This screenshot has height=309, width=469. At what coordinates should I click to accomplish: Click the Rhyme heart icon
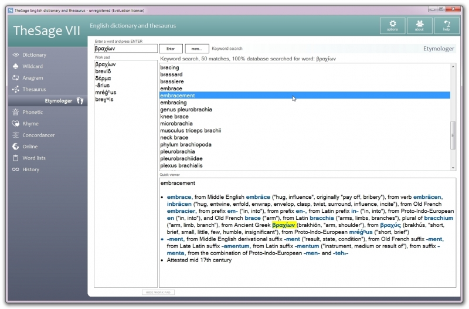[x=16, y=124]
